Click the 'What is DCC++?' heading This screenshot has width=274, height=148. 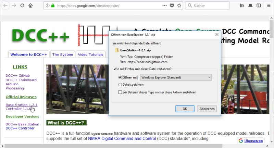point(66,123)
